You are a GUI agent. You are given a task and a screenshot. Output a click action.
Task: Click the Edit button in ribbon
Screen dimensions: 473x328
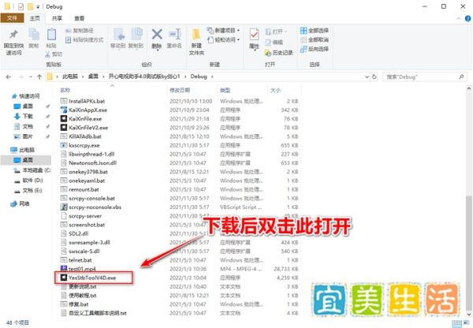(274, 43)
